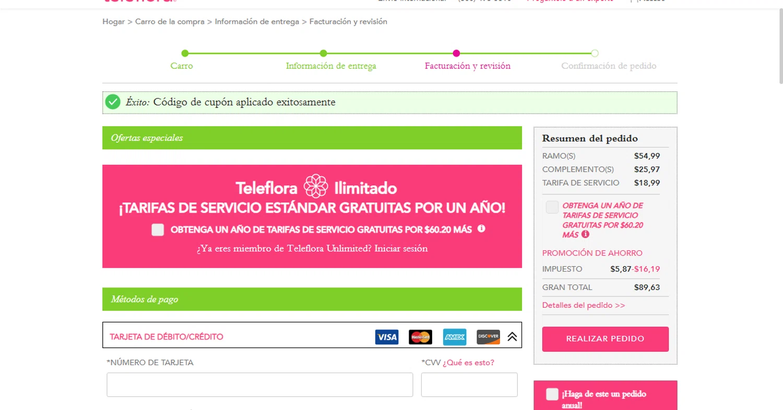This screenshot has width=783, height=410.
Task: Collapse the debit/credit card section chevron
Action: (x=512, y=337)
